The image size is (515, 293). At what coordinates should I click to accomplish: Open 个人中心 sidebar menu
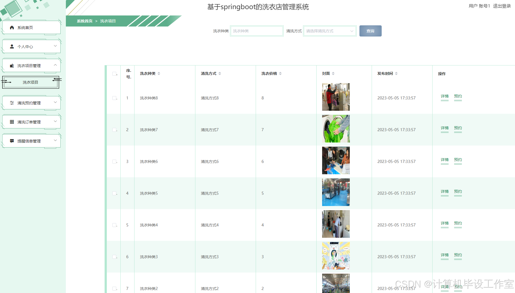31,47
